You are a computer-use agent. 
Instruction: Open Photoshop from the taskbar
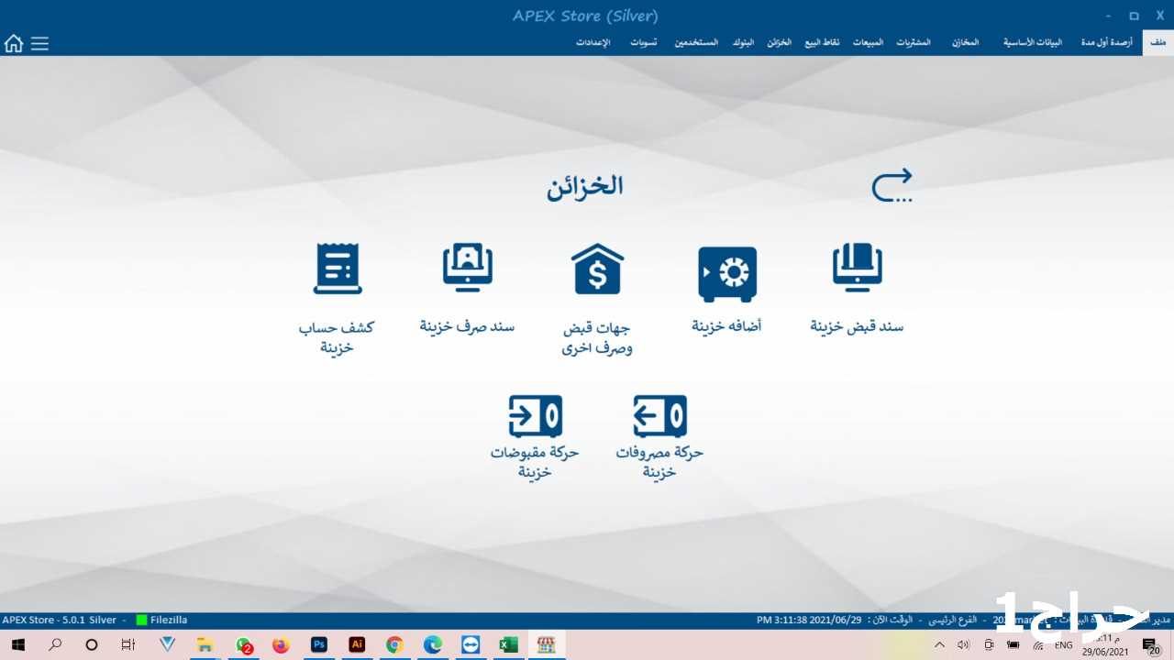319,644
